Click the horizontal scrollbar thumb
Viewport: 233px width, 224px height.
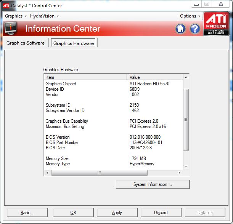[x=99, y=173]
